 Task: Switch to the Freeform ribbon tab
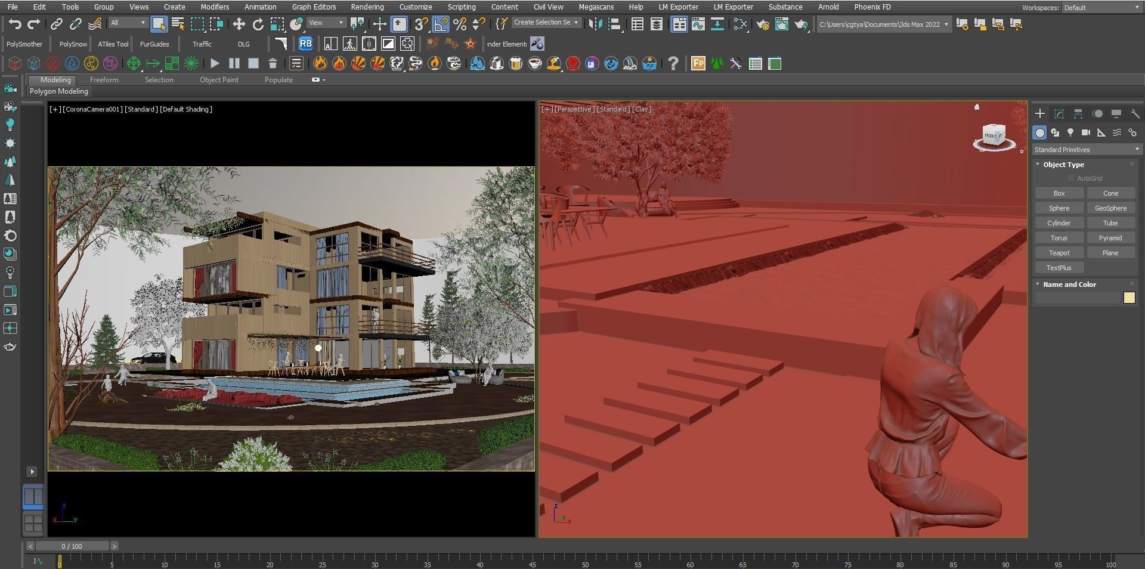coord(104,79)
